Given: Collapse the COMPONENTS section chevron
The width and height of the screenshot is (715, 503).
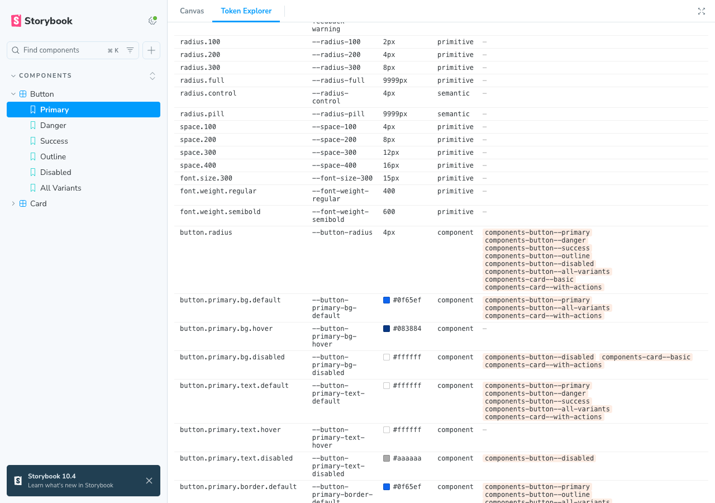Looking at the screenshot, I should [x=13, y=75].
